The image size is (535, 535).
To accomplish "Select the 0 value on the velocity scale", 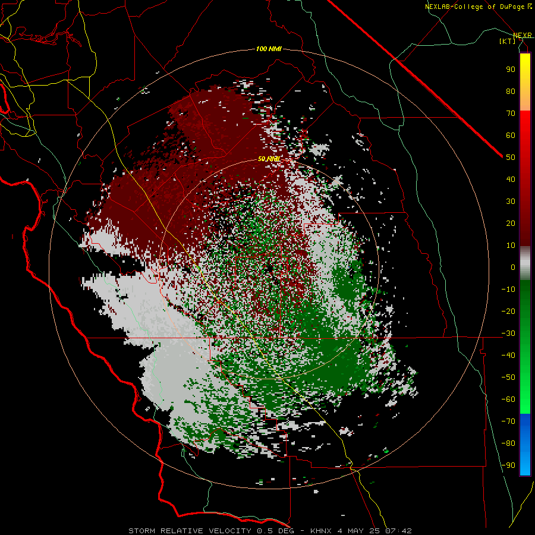I will click(513, 267).
